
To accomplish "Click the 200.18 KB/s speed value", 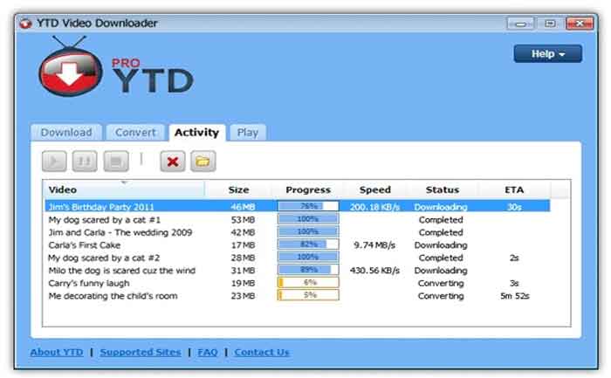I will click(x=374, y=207).
